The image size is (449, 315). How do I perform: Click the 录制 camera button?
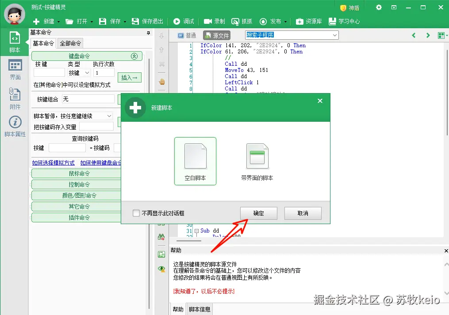tap(214, 22)
